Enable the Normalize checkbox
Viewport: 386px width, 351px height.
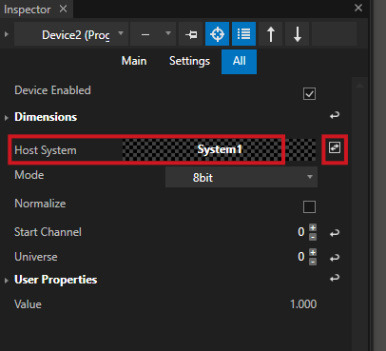point(309,206)
